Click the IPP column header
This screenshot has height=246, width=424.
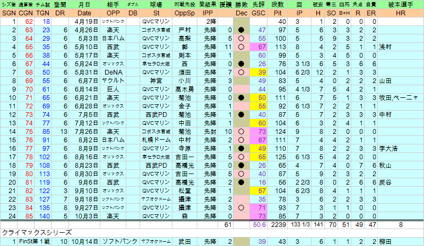pos(207,13)
